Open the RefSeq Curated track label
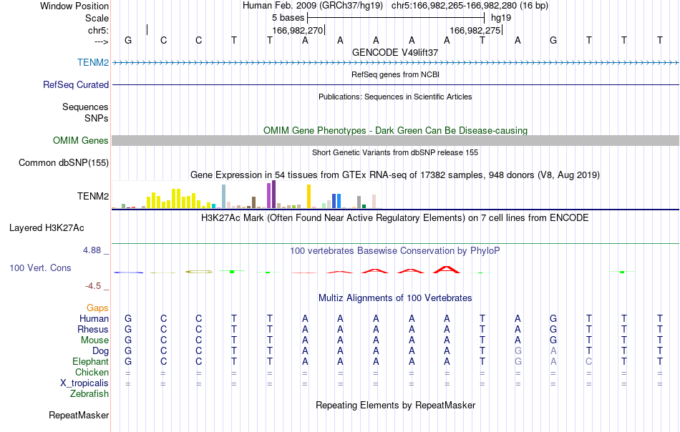This screenshot has height=432, width=680. point(75,84)
